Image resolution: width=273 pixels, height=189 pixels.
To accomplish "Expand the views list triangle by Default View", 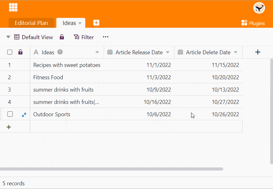I will [8, 37].
